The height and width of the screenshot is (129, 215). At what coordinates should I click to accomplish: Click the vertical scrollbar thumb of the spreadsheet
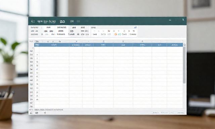(184, 65)
